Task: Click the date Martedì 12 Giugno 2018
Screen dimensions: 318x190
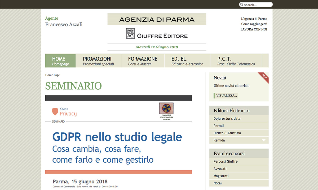Action: pyautogui.click(x=157, y=47)
